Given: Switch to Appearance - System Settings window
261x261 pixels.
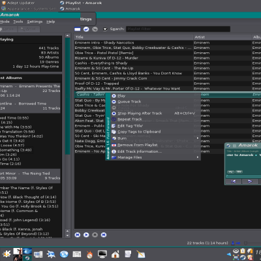Looking at the screenshot, I should pyautogui.click(x=29, y=8).
